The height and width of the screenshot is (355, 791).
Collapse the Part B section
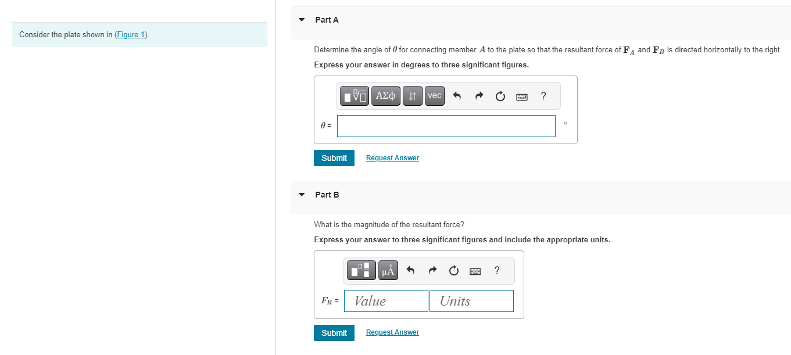[x=301, y=195]
